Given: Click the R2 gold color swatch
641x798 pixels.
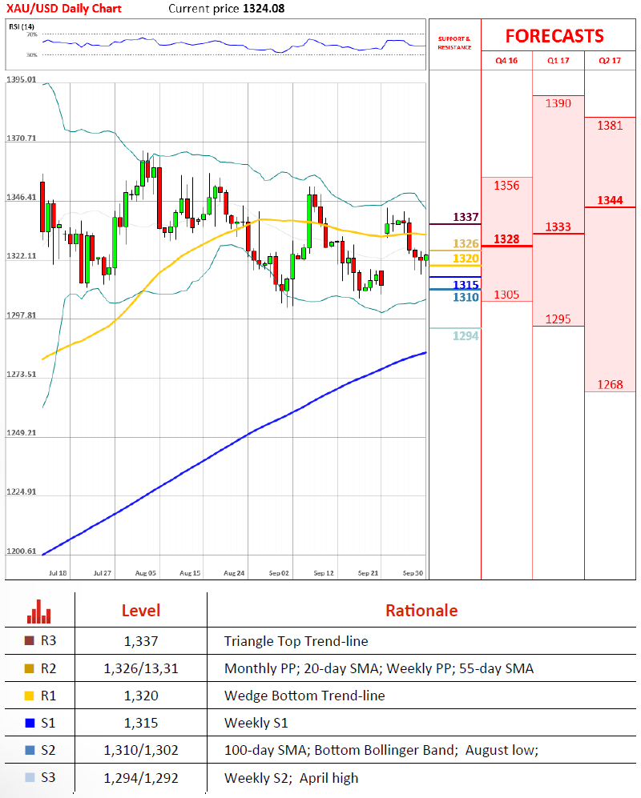Looking at the screenshot, I should (29, 668).
